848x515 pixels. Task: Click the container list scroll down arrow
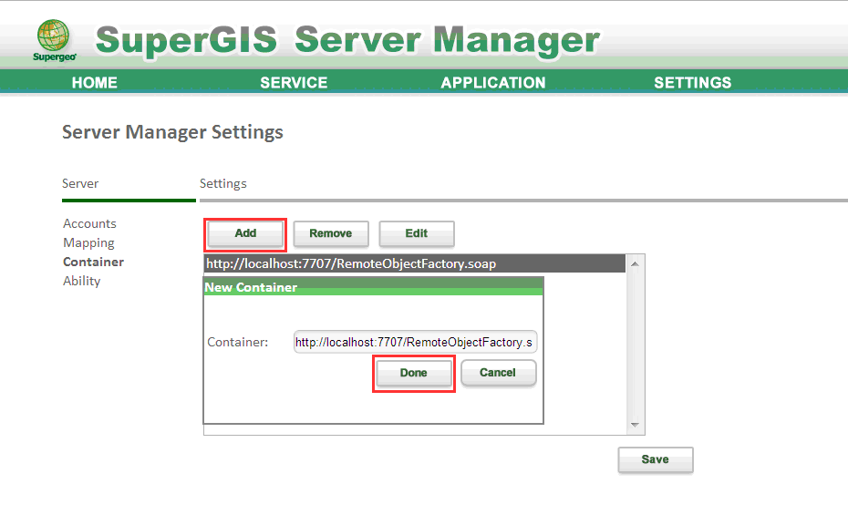[635, 425]
